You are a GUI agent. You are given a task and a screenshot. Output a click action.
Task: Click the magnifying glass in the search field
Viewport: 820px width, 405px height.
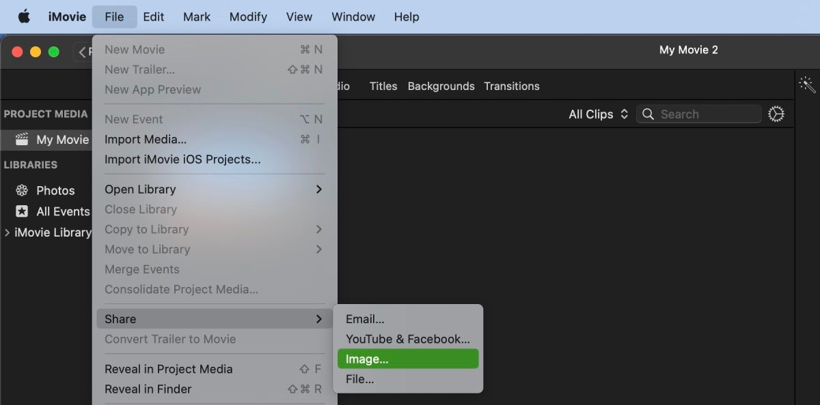(647, 114)
